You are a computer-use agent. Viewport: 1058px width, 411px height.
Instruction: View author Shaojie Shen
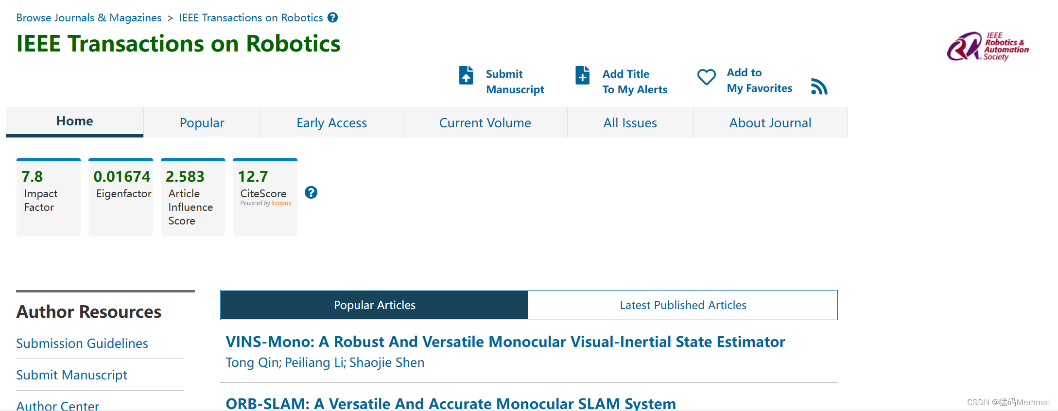[387, 362]
